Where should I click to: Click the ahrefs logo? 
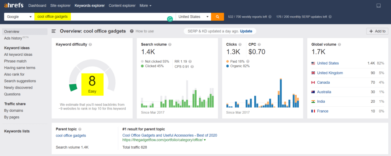(x=15, y=5)
